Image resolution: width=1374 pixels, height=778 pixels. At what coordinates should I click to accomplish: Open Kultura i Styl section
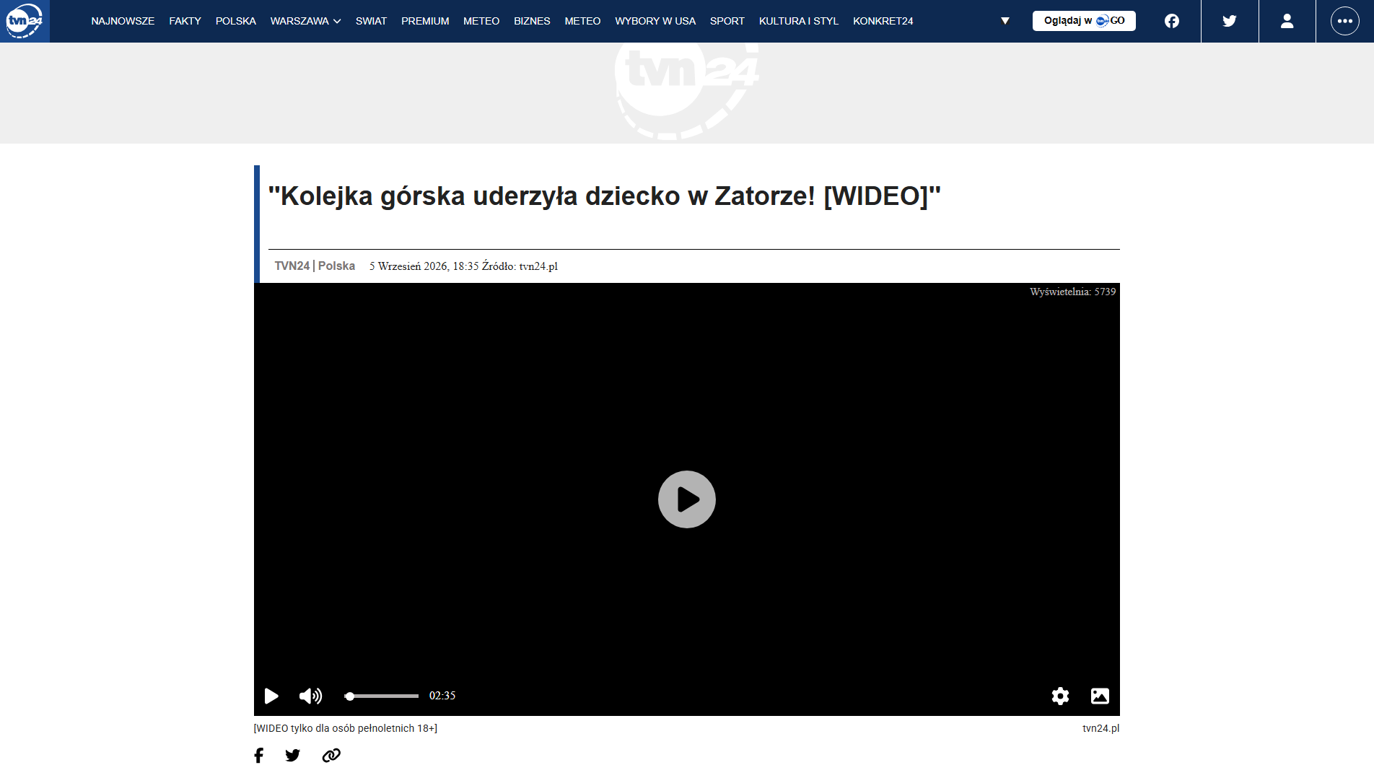click(x=799, y=21)
